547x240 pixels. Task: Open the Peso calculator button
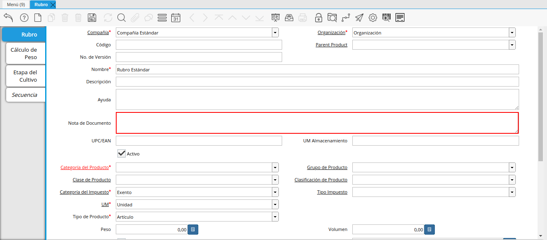click(x=193, y=229)
